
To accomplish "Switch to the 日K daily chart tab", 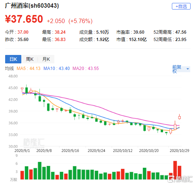I will (x=13, y=59).
